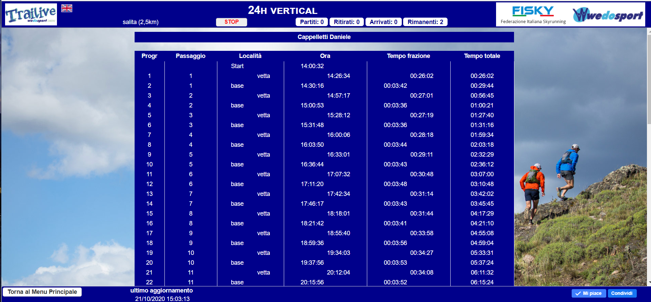Click total time 03:10:48
This screenshot has width=651, height=302.
click(482, 184)
